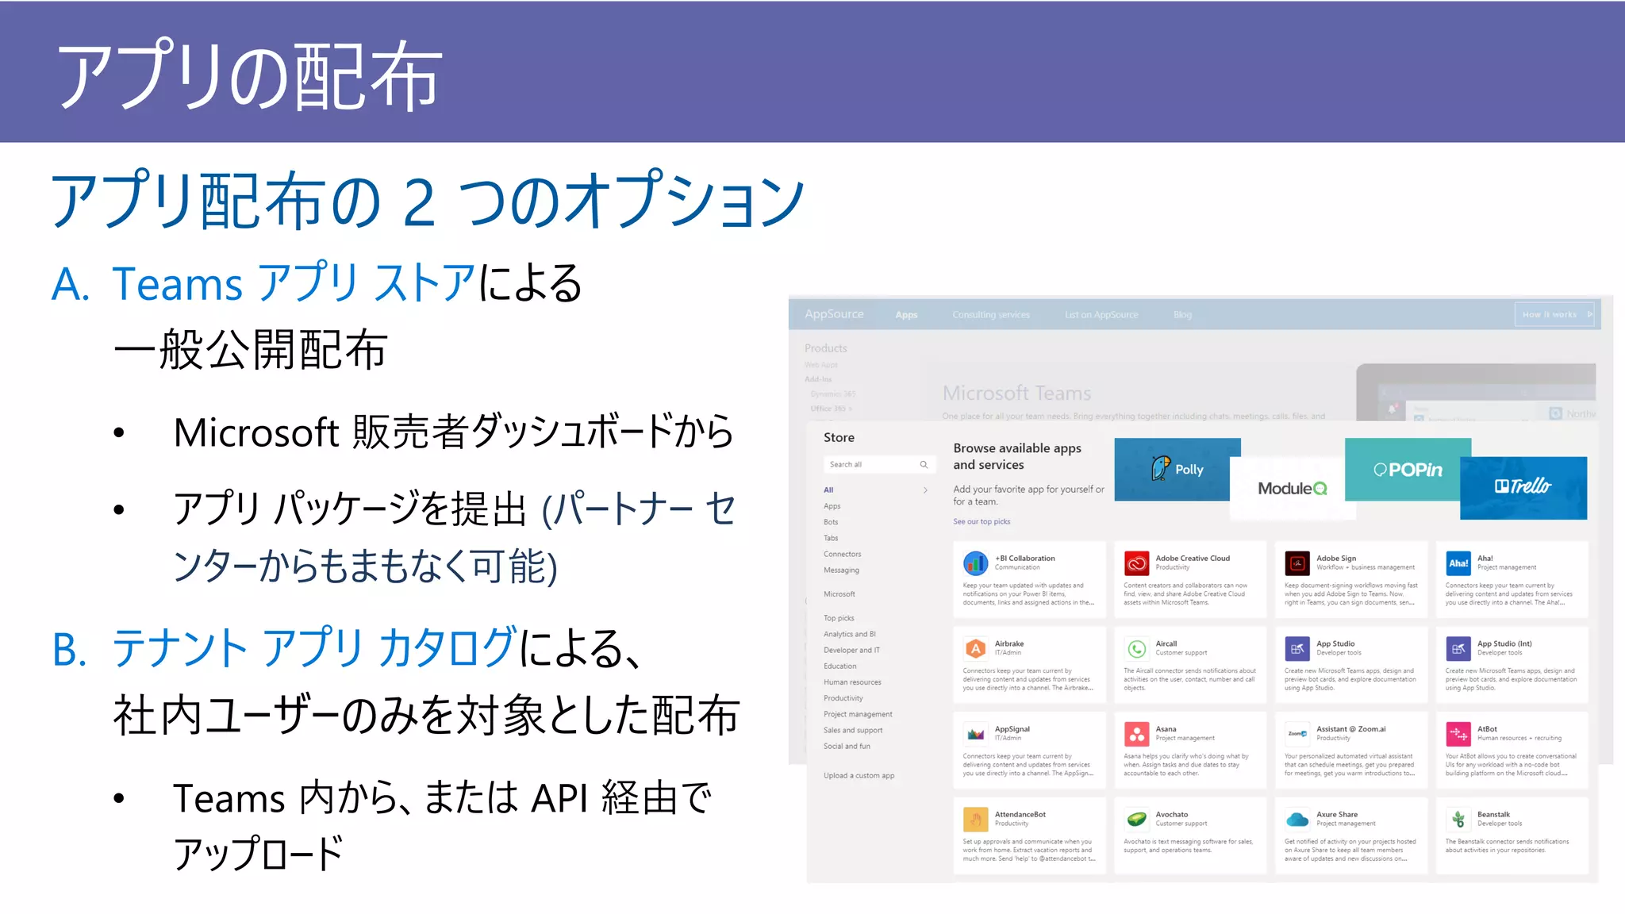Open the ModuleQ featured app tile
This screenshot has width=1625, height=914.
point(1292,489)
